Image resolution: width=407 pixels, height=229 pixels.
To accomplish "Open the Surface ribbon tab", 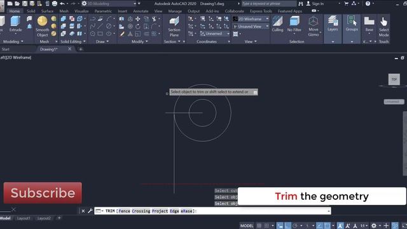I will click(x=47, y=11).
